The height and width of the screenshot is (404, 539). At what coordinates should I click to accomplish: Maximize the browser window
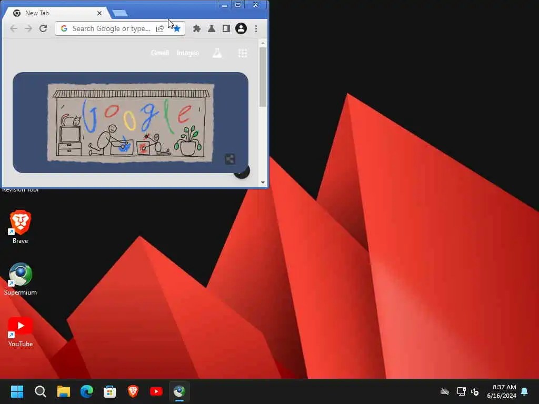[238, 5]
